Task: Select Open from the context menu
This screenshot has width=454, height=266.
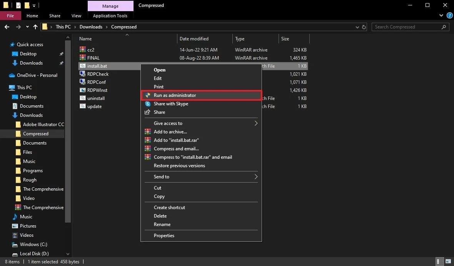Action: 159,70
